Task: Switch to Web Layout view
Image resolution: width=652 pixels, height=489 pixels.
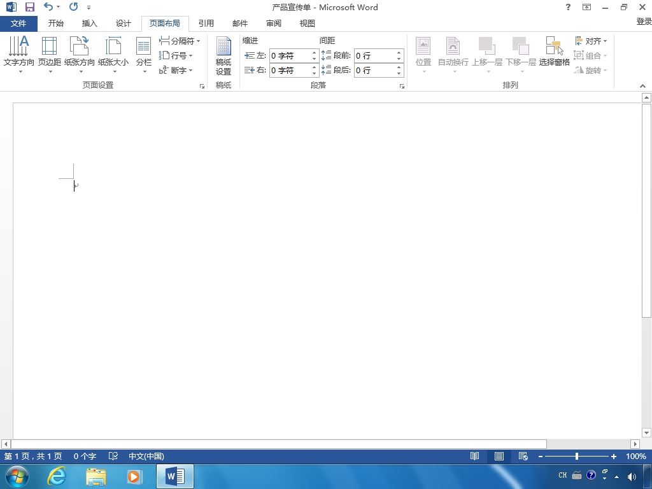Action: pos(523,456)
